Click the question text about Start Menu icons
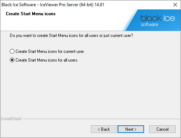This screenshot has width=181, height=138. tap(71, 35)
